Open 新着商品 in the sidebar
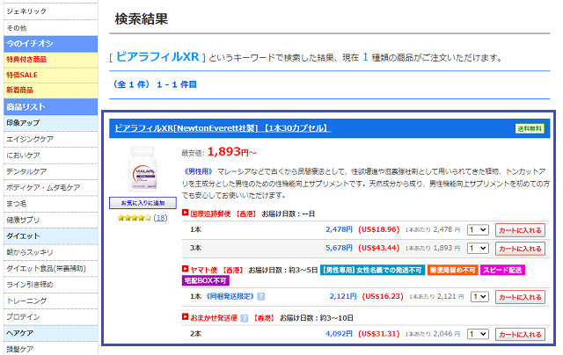This screenshot has width=563, height=355. tap(51, 91)
